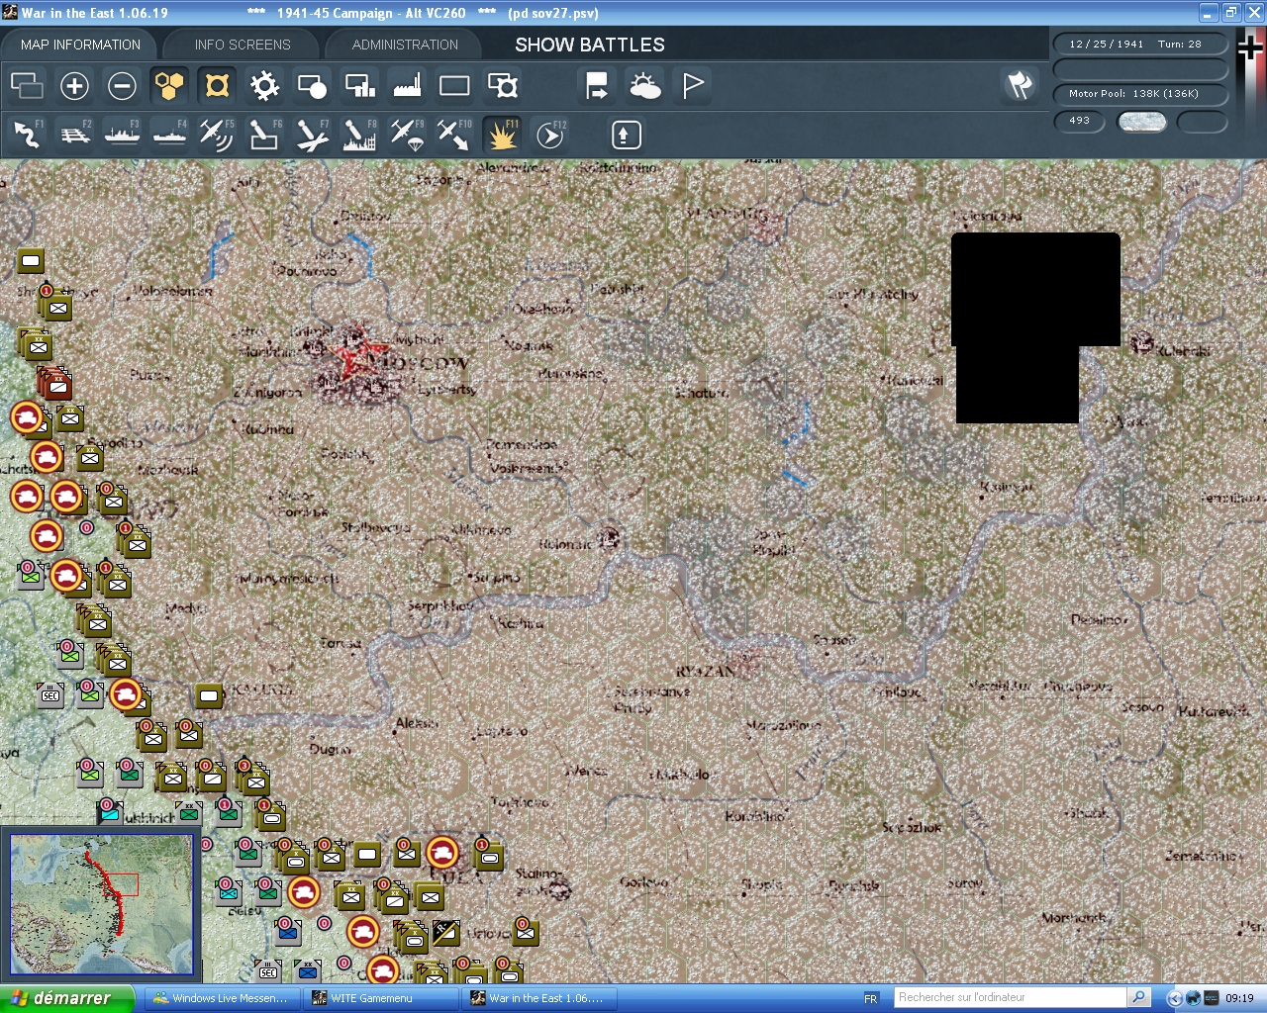
Task: Open the F8 bomb city mission mode
Action: [x=359, y=134]
